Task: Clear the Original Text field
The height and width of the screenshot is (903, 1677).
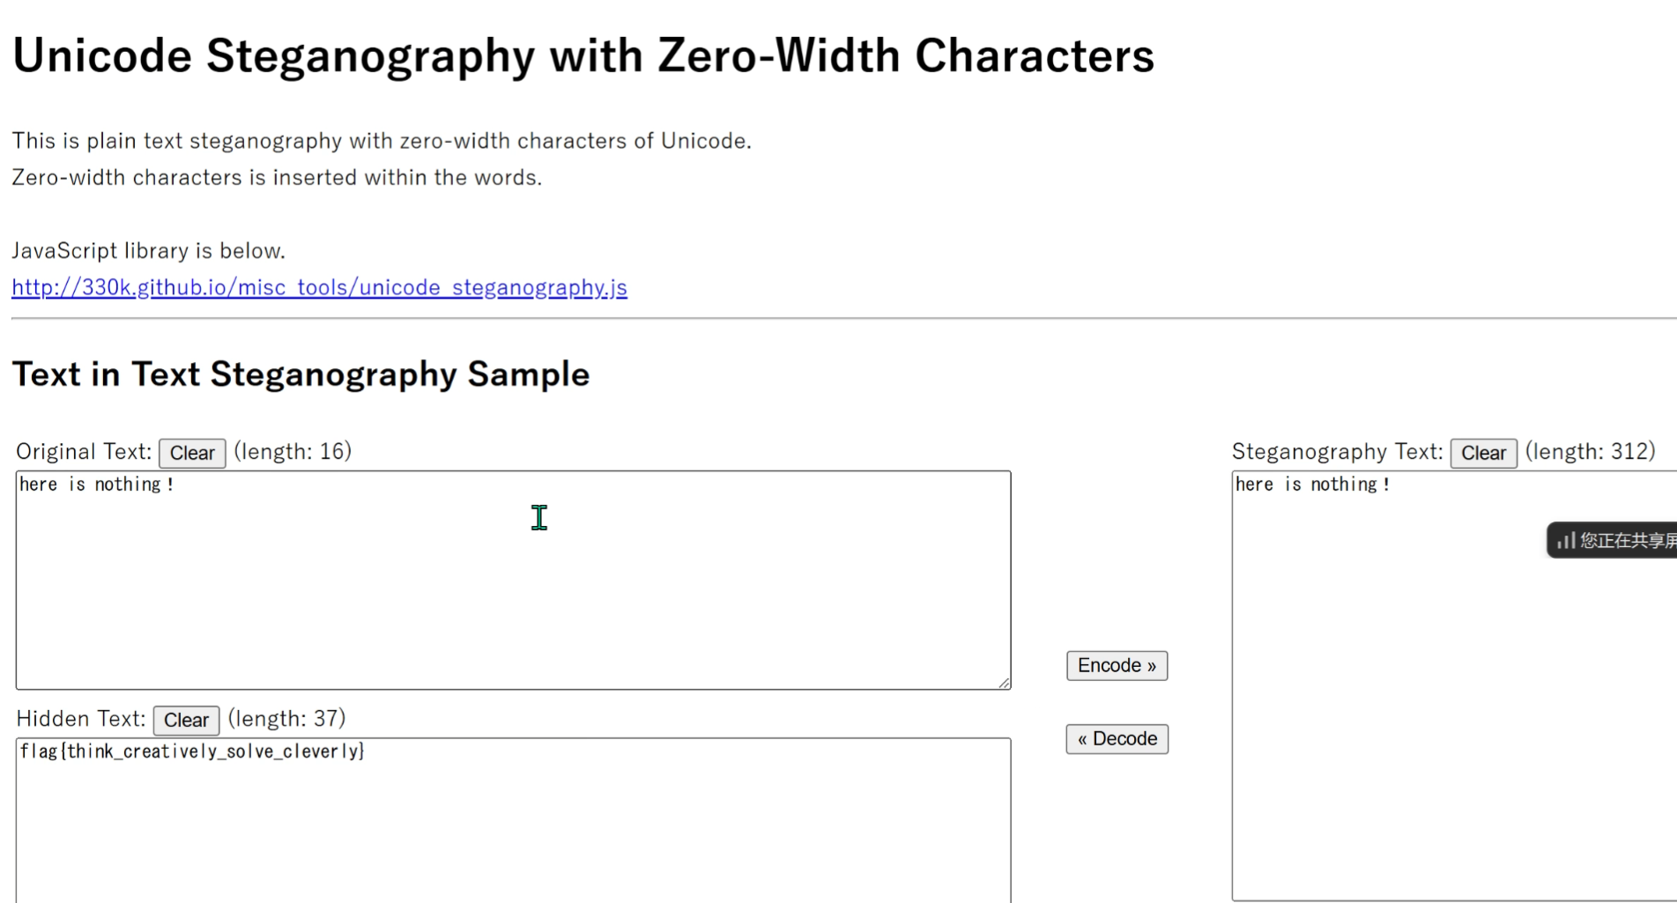Action: coord(192,453)
